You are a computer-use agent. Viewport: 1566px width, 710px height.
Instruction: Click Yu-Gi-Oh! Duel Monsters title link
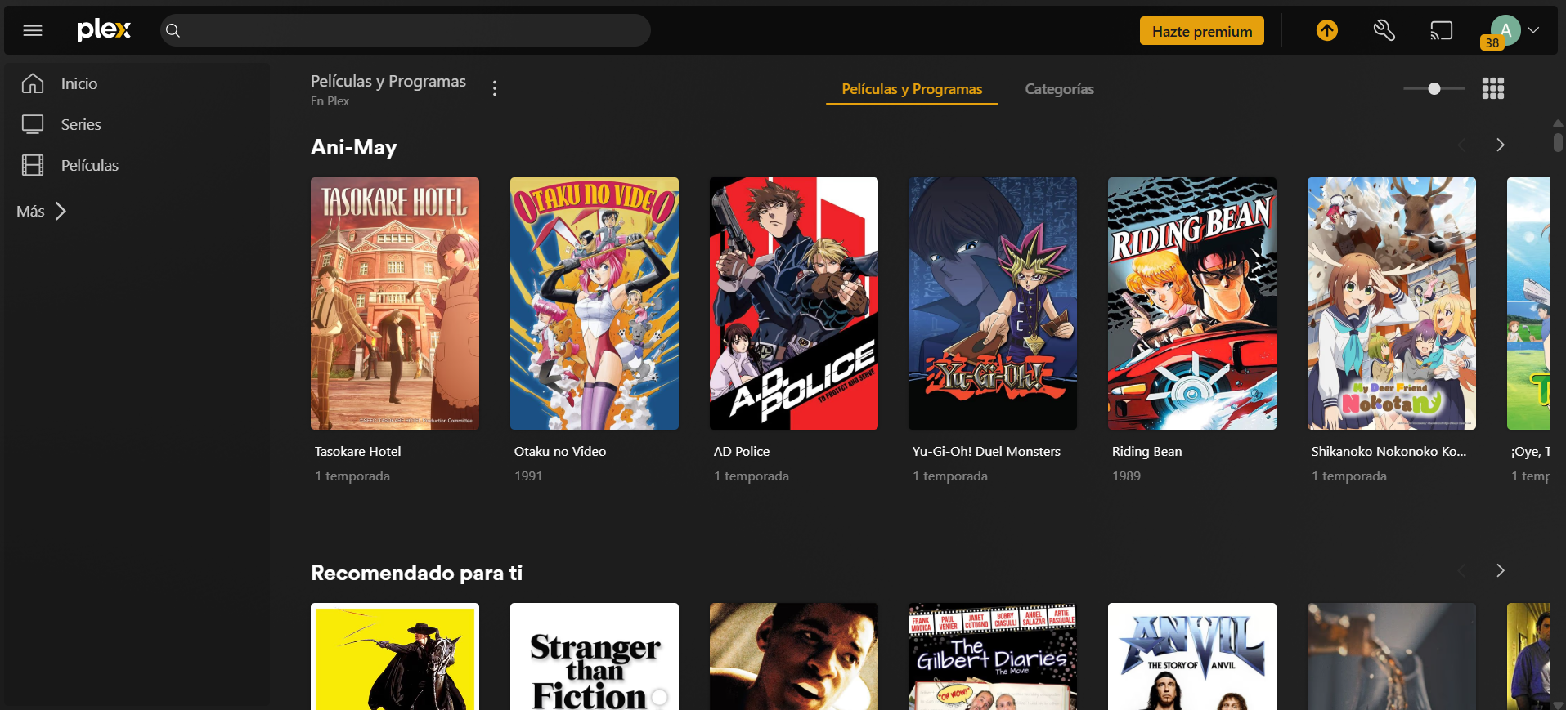click(x=986, y=451)
